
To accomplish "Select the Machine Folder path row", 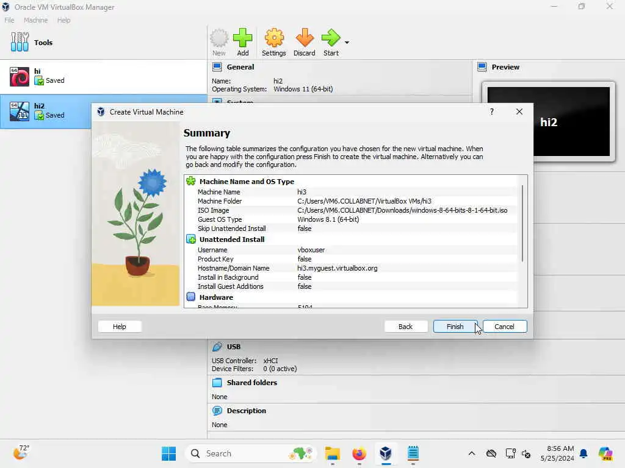I will [351, 201].
